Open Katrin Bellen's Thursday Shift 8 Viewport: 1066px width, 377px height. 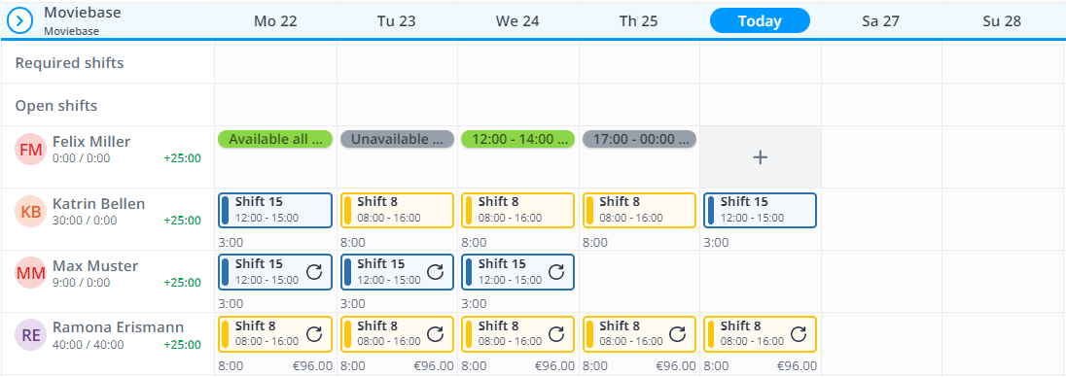(639, 211)
